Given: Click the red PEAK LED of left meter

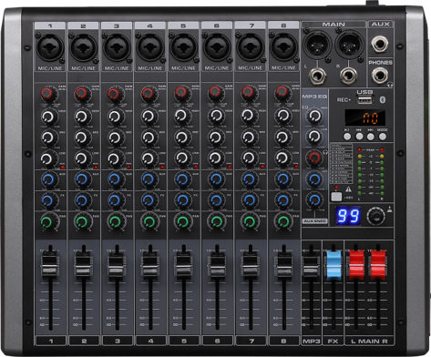Looking at the screenshot, I should pos(359,149).
